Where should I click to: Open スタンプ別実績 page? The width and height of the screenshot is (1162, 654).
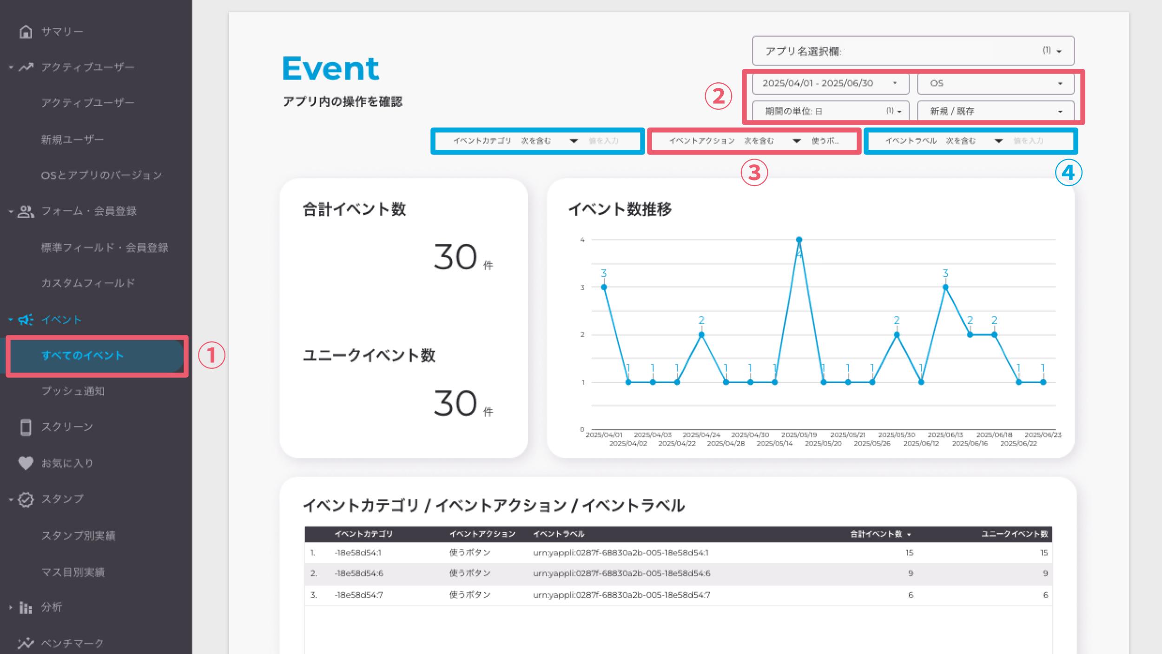(78, 535)
